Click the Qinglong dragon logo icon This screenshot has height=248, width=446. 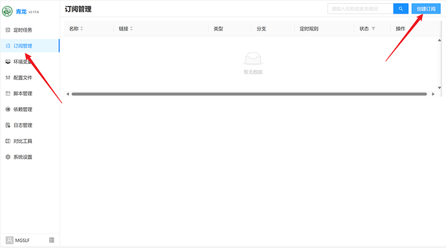point(7,12)
